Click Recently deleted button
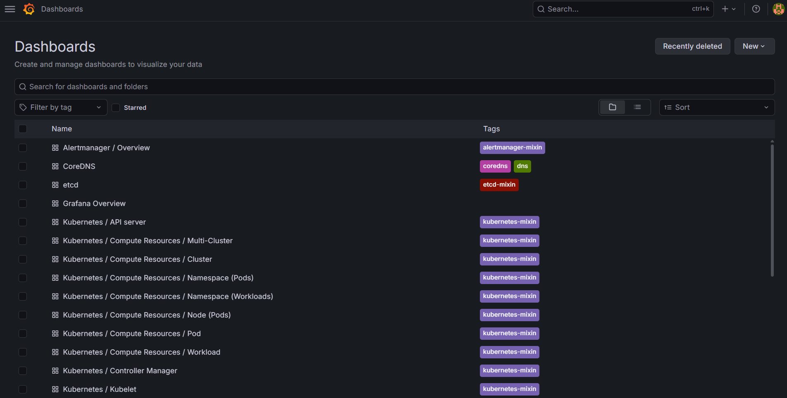787x398 pixels. tap(692, 46)
